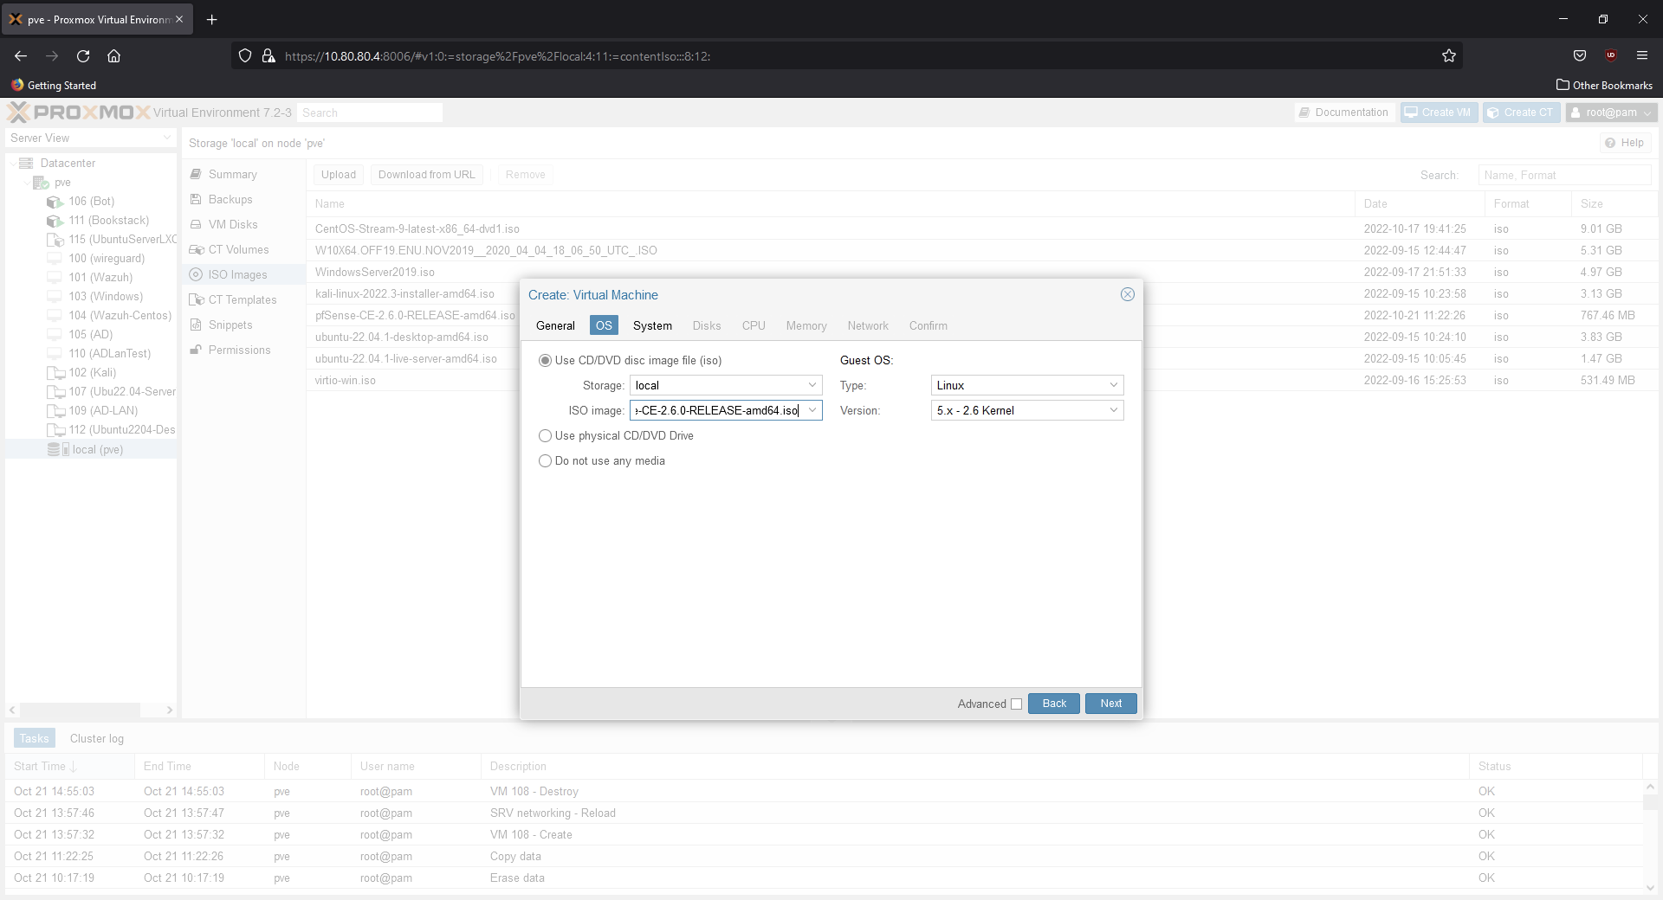Open the Storage dropdown

pos(812,385)
